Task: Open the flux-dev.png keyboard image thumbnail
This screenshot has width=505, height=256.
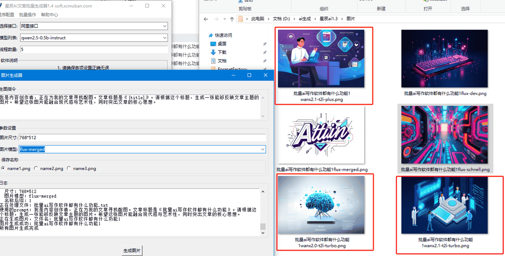Action: click(x=444, y=58)
